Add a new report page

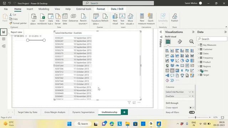pyautogui.click(x=124, y=112)
